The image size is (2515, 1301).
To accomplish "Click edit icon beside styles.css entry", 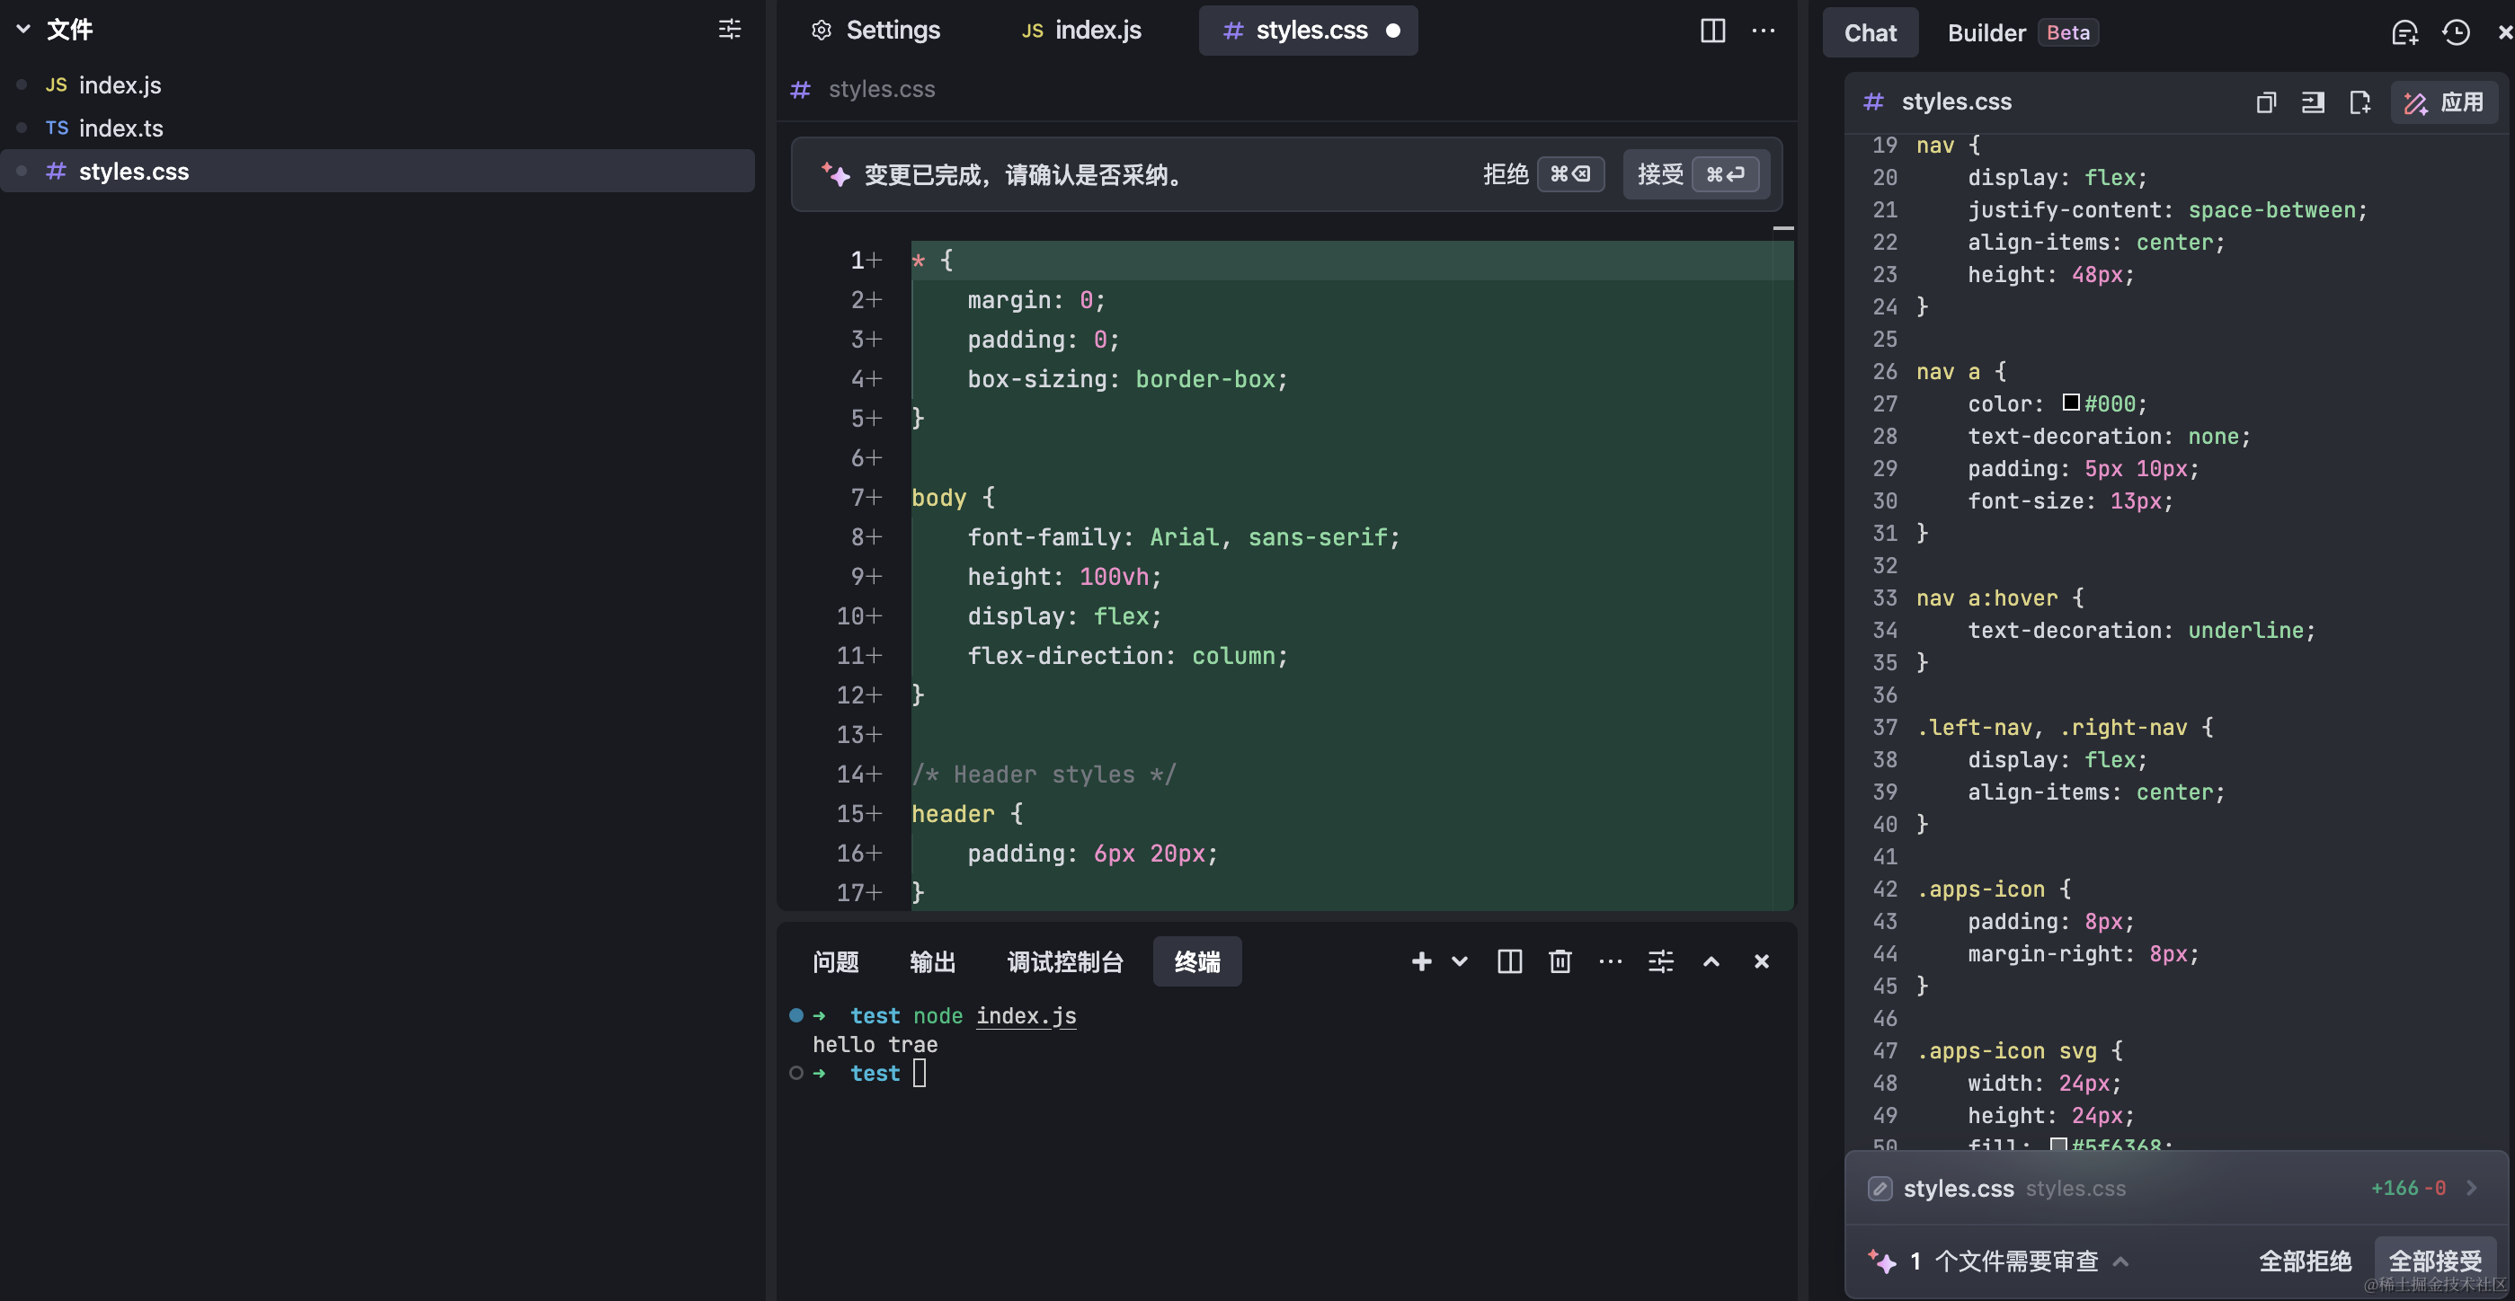I will [1880, 1188].
